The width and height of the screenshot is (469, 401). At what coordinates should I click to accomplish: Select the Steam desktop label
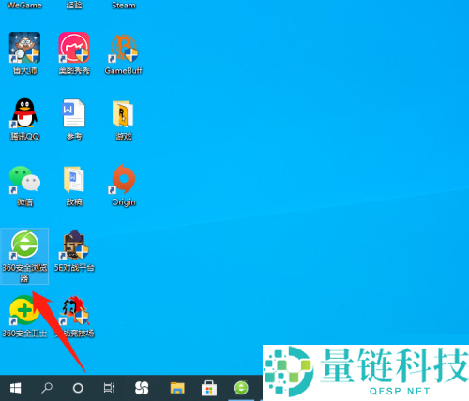click(124, 6)
